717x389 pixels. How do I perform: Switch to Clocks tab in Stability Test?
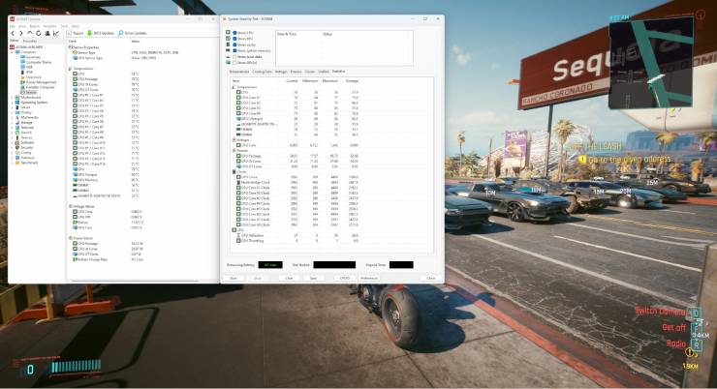310,72
